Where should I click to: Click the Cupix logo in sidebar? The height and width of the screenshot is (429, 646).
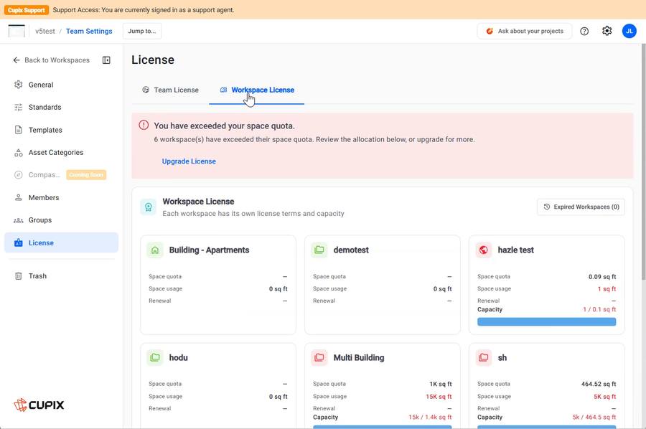39,405
